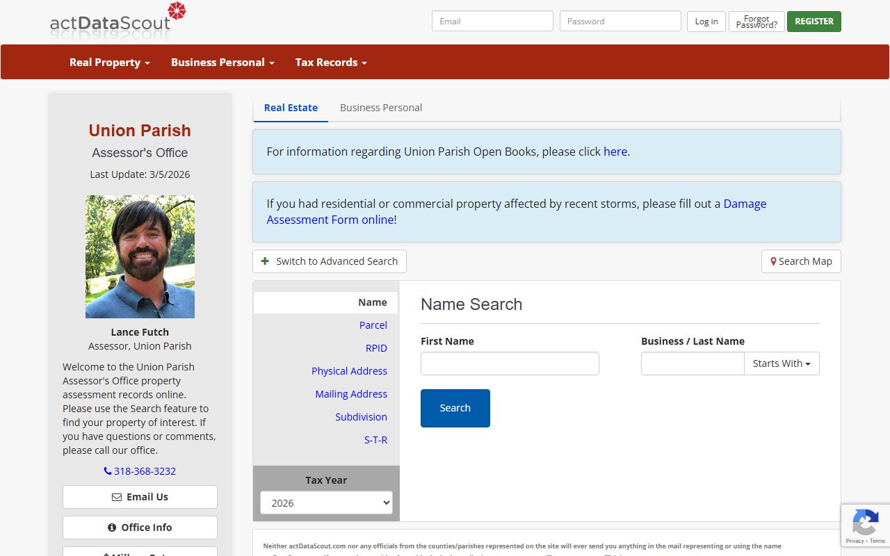Select the Parcel search type

tap(373, 325)
